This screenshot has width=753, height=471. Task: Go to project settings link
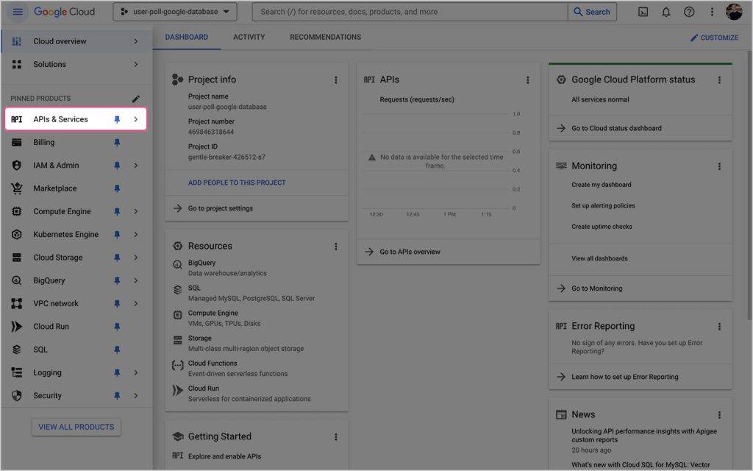[220, 208]
